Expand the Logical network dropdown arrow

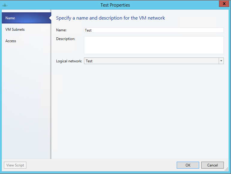[221, 61]
